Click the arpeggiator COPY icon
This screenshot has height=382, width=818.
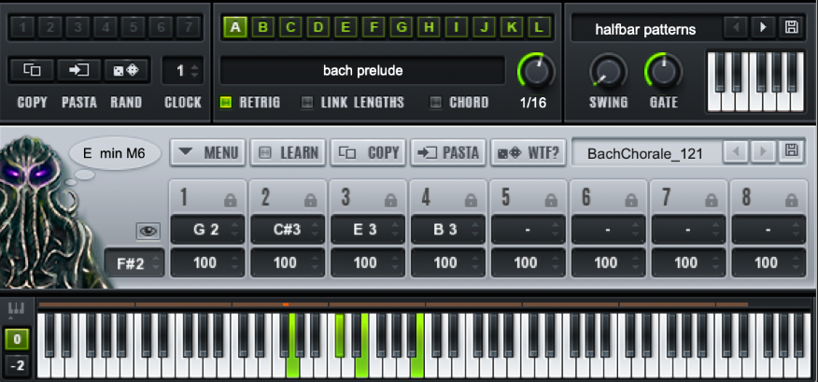(32, 70)
